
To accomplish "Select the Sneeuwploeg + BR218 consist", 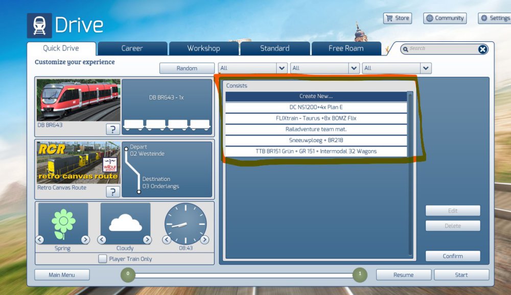I will pos(316,141).
